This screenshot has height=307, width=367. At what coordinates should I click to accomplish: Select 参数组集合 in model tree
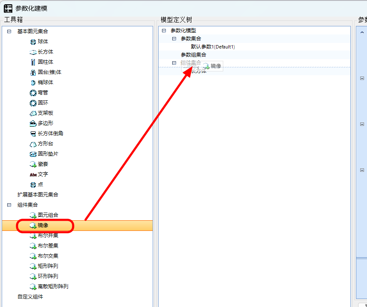pyautogui.click(x=193, y=55)
